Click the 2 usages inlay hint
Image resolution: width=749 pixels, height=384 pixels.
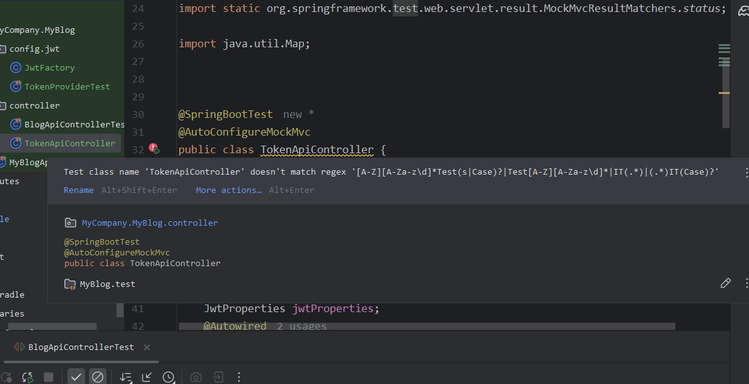[301, 326]
